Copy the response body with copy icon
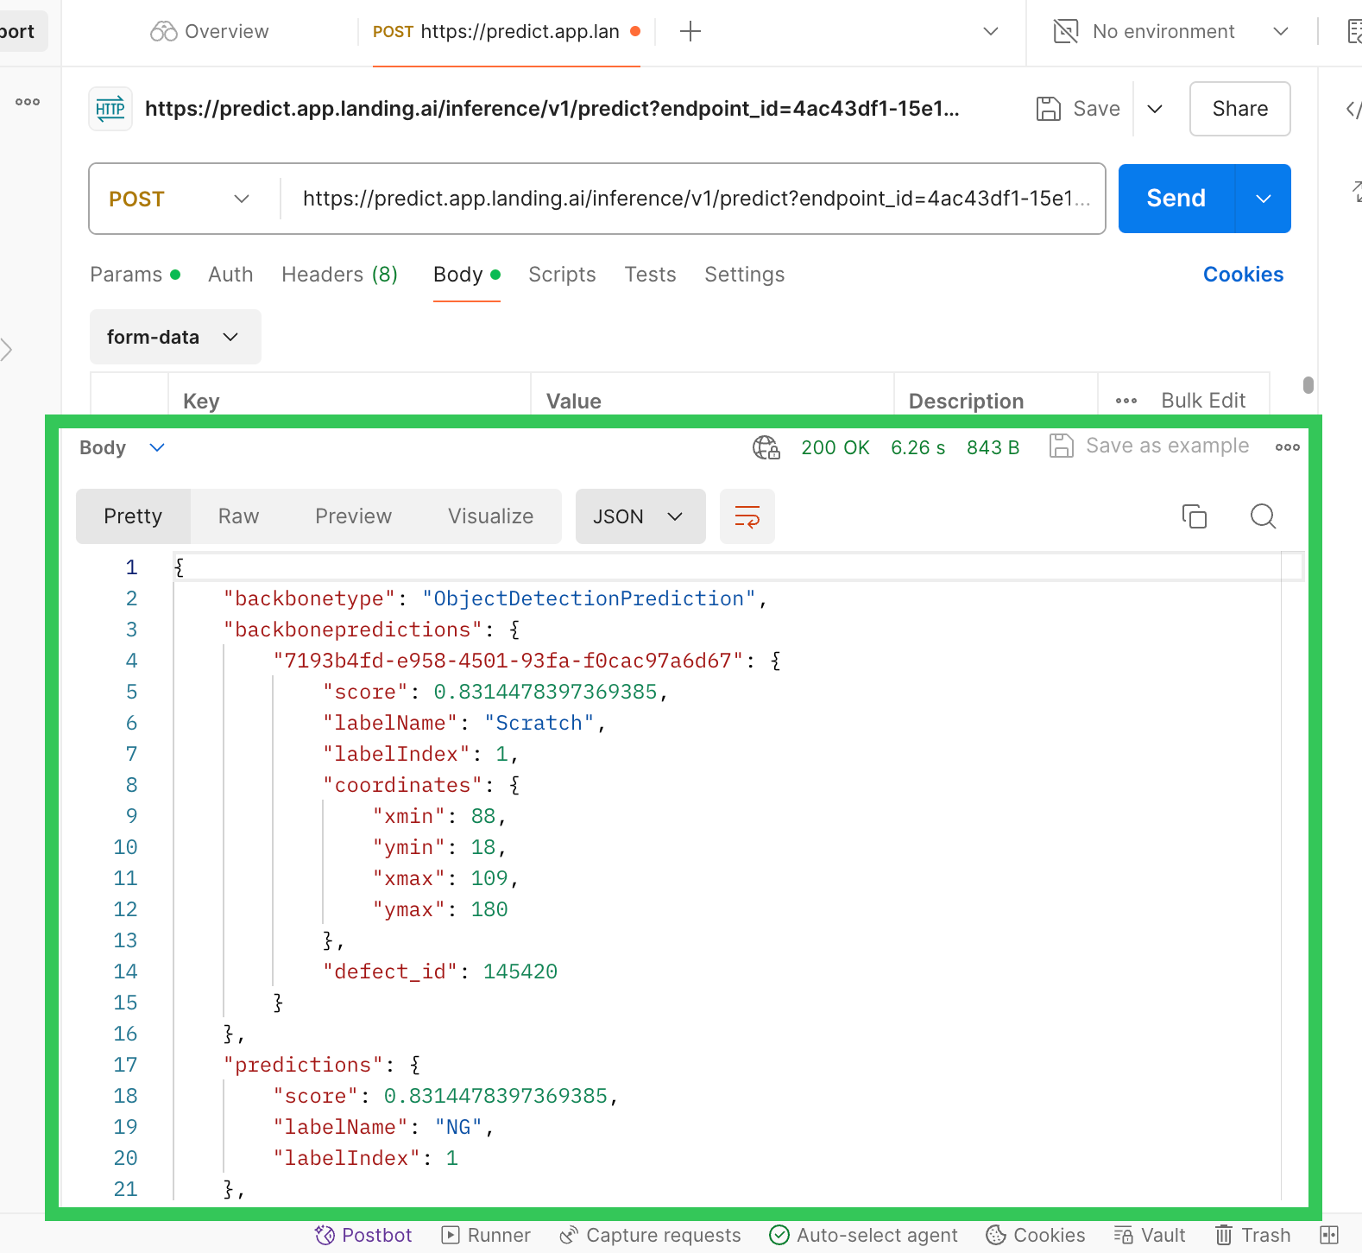The width and height of the screenshot is (1362, 1253). [1195, 516]
